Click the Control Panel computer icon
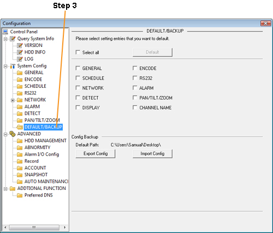 point(5,32)
